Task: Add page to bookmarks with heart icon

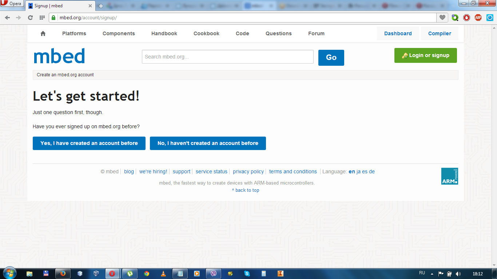Action: pos(442,17)
